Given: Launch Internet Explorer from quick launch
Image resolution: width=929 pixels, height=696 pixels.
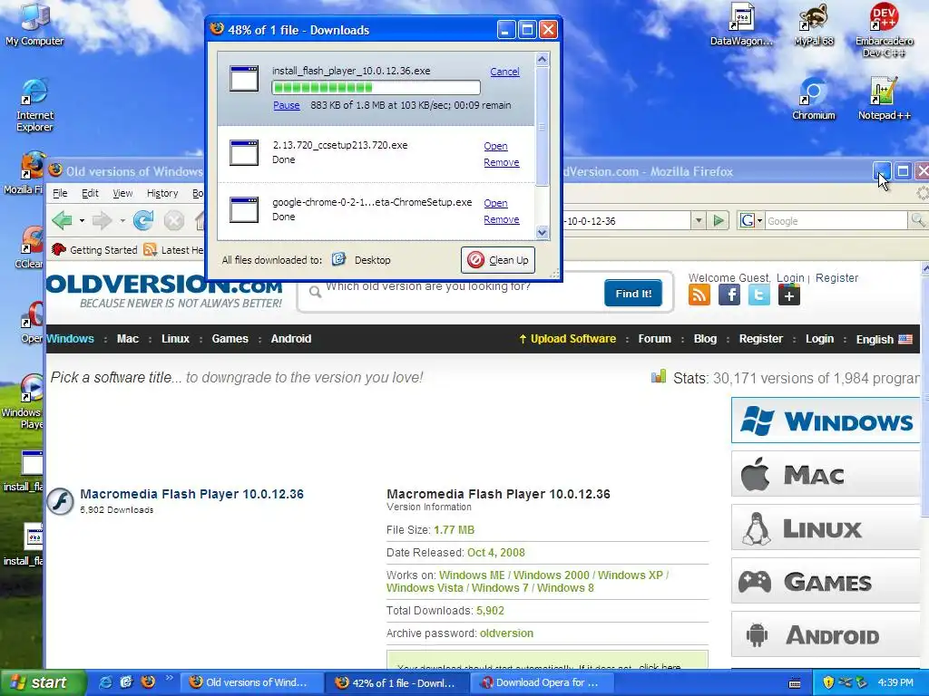Looking at the screenshot, I should click(x=105, y=682).
